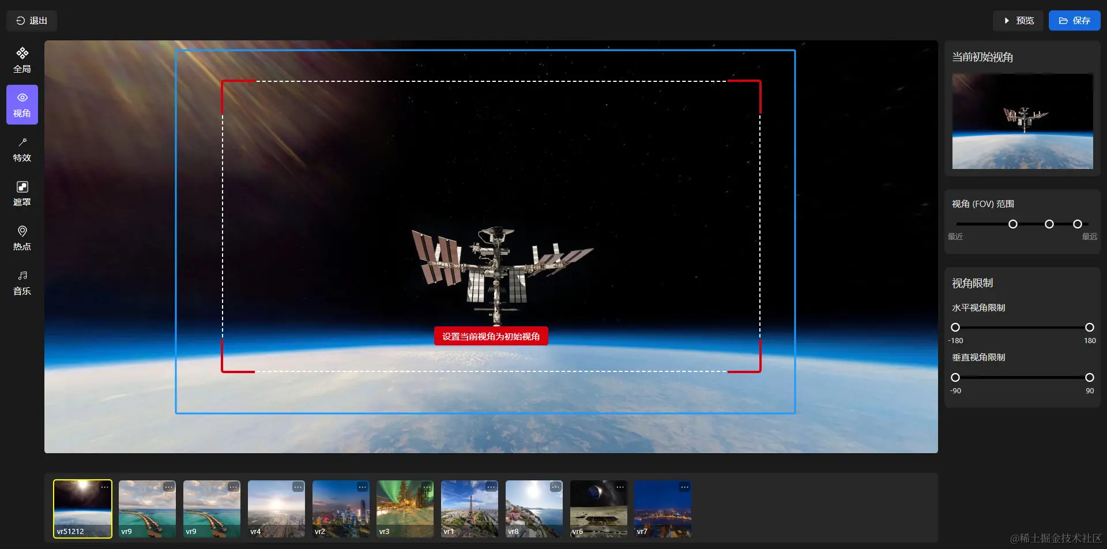Save the project with 保存
This screenshot has height=549, width=1107.
click(x=1074, y=21)
